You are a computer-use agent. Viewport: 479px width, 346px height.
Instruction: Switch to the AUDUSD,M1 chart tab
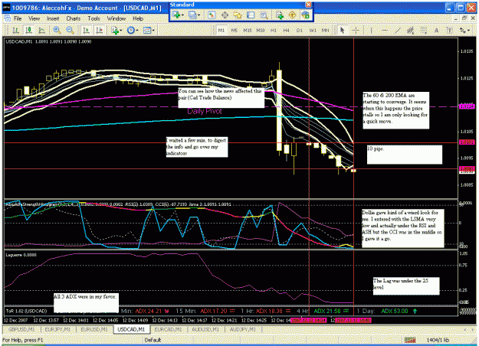tap(205, 329)
